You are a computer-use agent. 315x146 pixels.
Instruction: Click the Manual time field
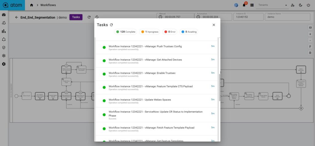pyautogui.click(x=175, y=17)
